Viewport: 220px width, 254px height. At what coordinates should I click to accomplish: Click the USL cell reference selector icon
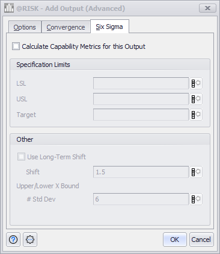click(x=196, y=99)
